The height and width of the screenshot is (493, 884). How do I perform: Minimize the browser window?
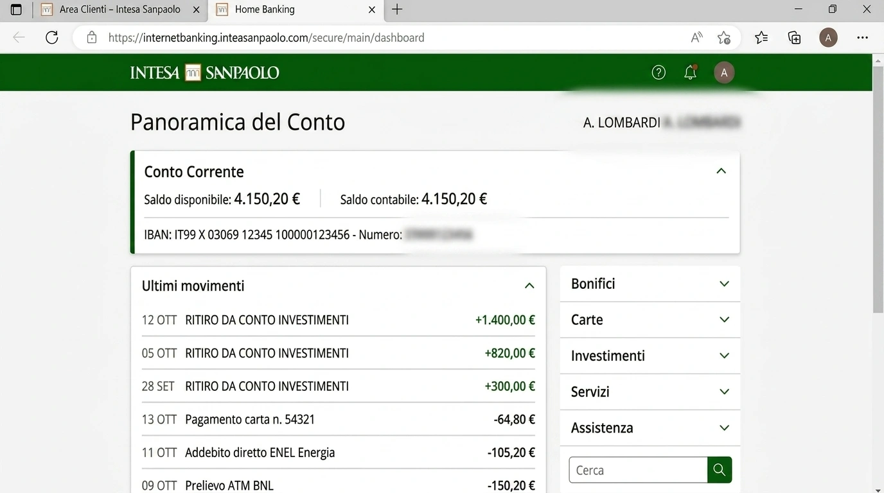click(799, 10)
